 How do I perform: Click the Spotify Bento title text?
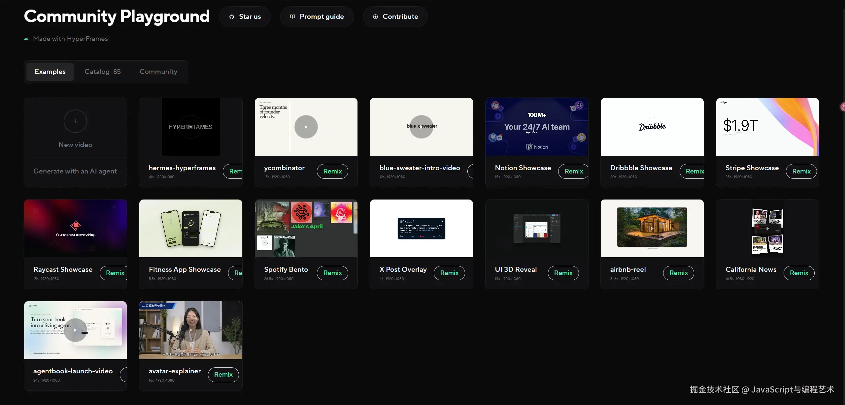pyautogui.click(x=286, y=269)
